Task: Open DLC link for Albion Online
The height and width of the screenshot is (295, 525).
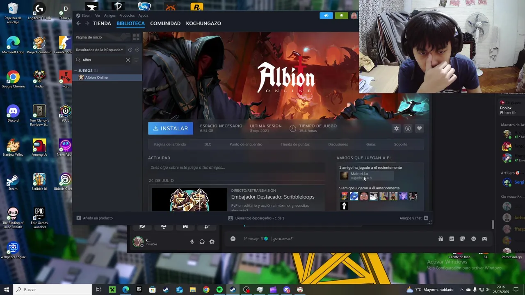Action: coord(208,144)
